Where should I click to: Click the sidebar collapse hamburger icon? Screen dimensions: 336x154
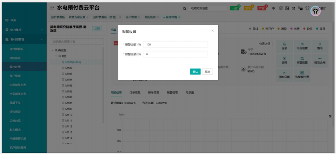pyautogui.click(x=52, y=8)
